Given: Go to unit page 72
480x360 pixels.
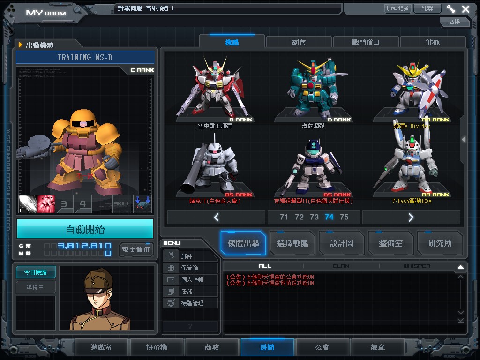Looking at the screenshot, I should coord(299,217).
